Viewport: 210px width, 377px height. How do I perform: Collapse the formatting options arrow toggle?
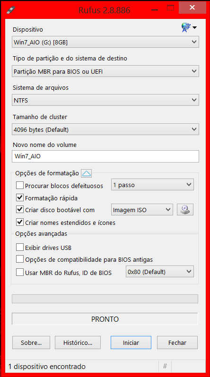tap(86, 173)
